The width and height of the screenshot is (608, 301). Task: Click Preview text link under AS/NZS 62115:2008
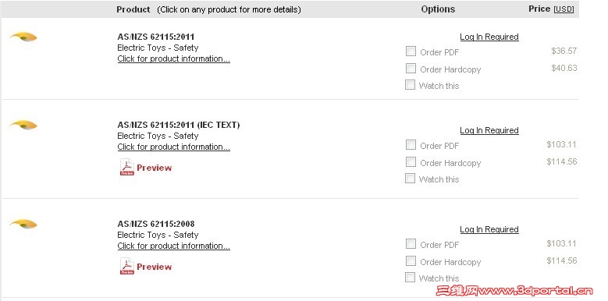(154, 267)
